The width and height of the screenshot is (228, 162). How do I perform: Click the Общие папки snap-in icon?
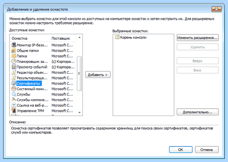(x=14, y=51)
